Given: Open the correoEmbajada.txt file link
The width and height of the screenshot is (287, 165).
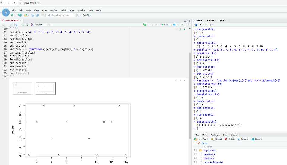Looking at the screenshot, I should click(x=213, y=162).
